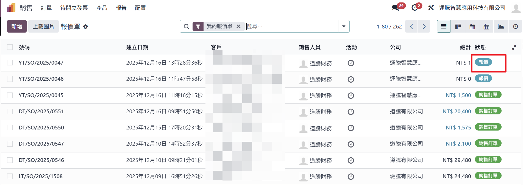Click the 新增 button
The width and height of the screenshot is (523, 185).
click(x=17, y=27)
